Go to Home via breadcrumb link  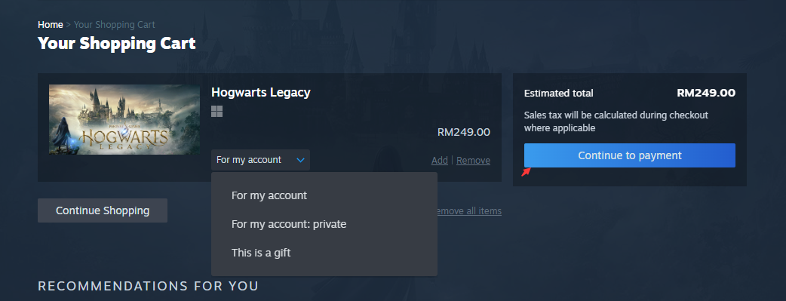tap(50, 25)
